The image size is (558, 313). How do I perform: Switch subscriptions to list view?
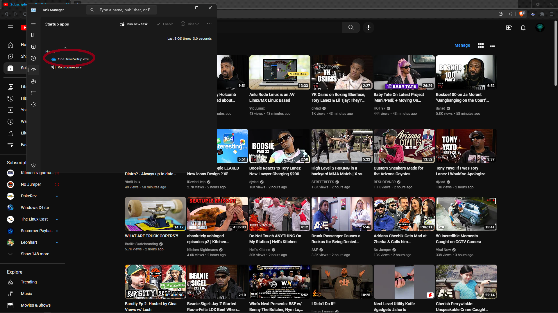click(x=492, y=46)
